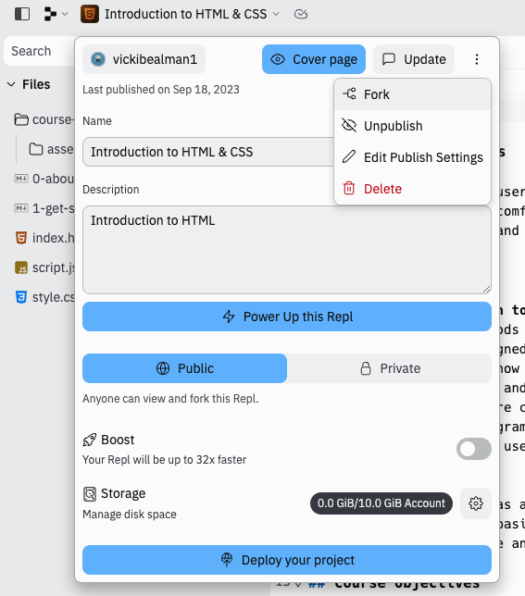The height and width of the screenshot is (596, 525).
Task: Set Repl visibility to Public
Action: click(185, 368)
